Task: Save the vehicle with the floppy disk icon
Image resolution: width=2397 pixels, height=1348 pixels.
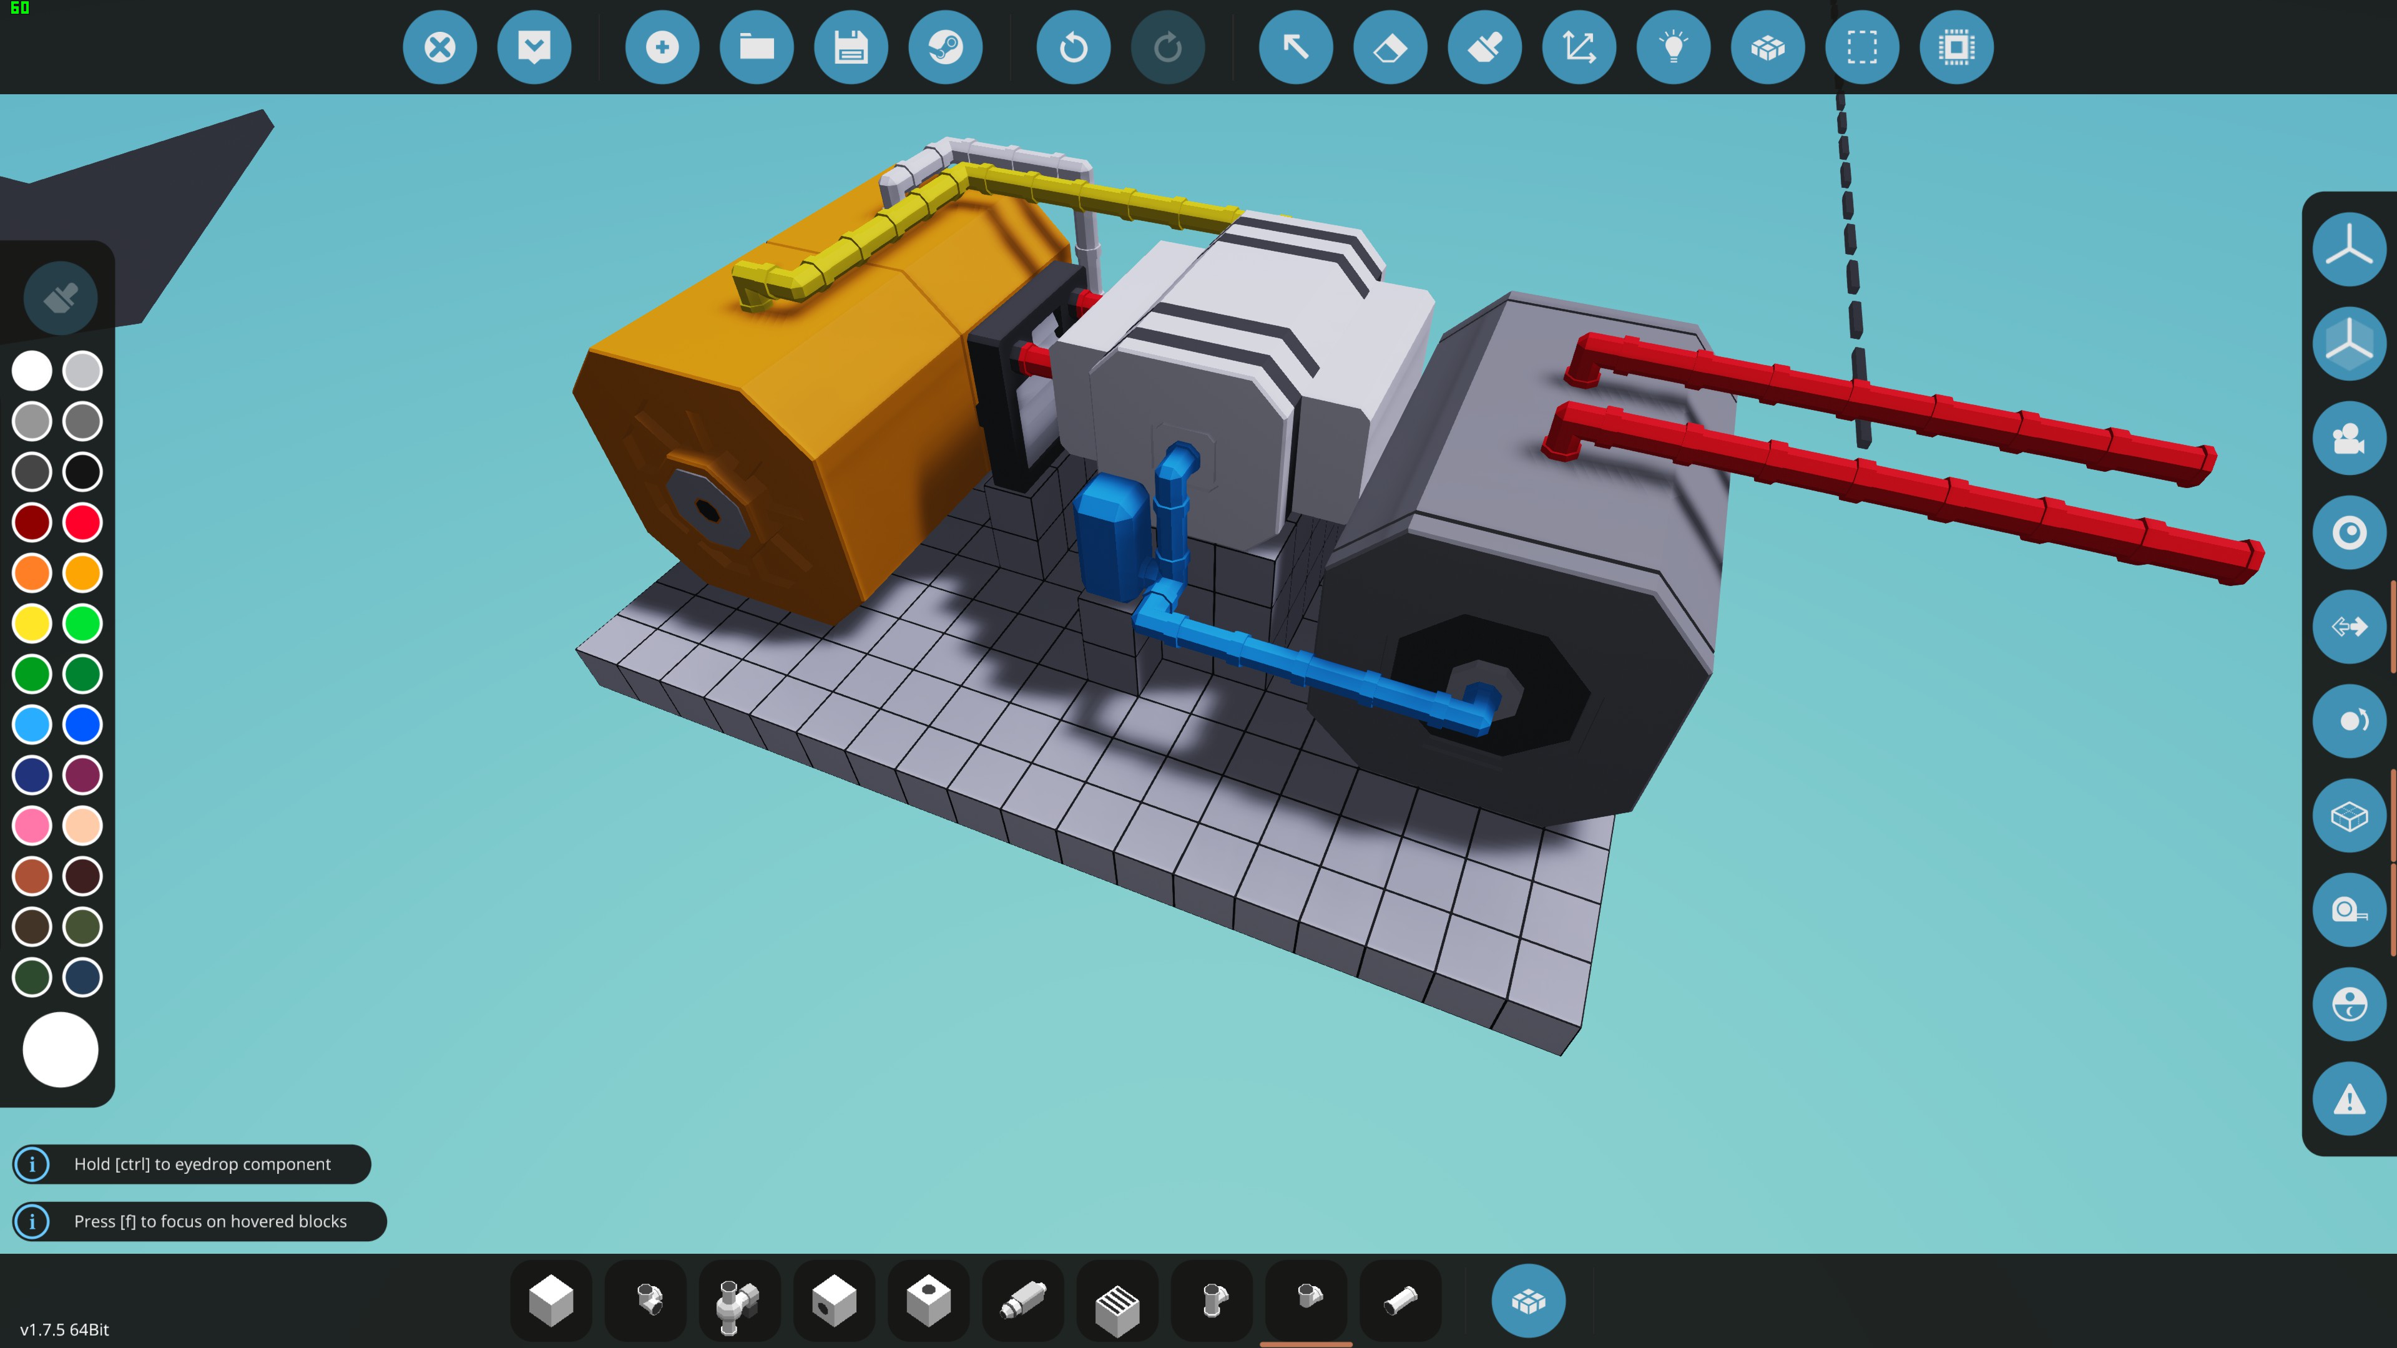Action: [850, 47]
